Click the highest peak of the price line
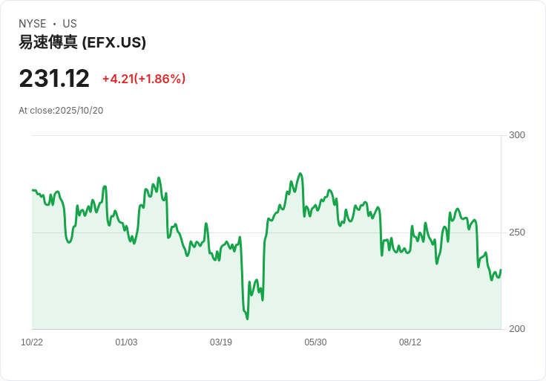Screen dimensions: 546x381 tap(300, 174)
